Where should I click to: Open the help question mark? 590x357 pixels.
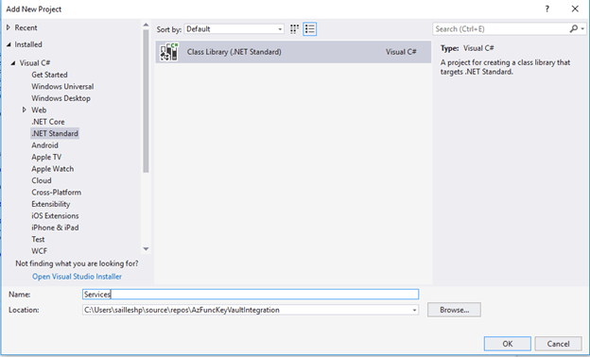(547, 9)
